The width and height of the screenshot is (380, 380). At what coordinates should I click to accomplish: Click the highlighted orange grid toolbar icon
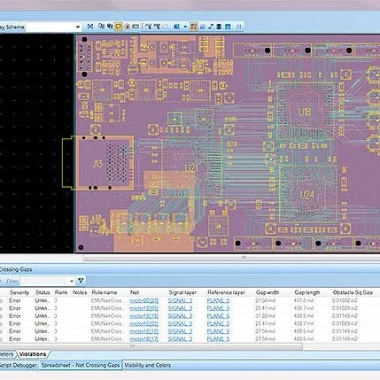(x=194, y=27)
